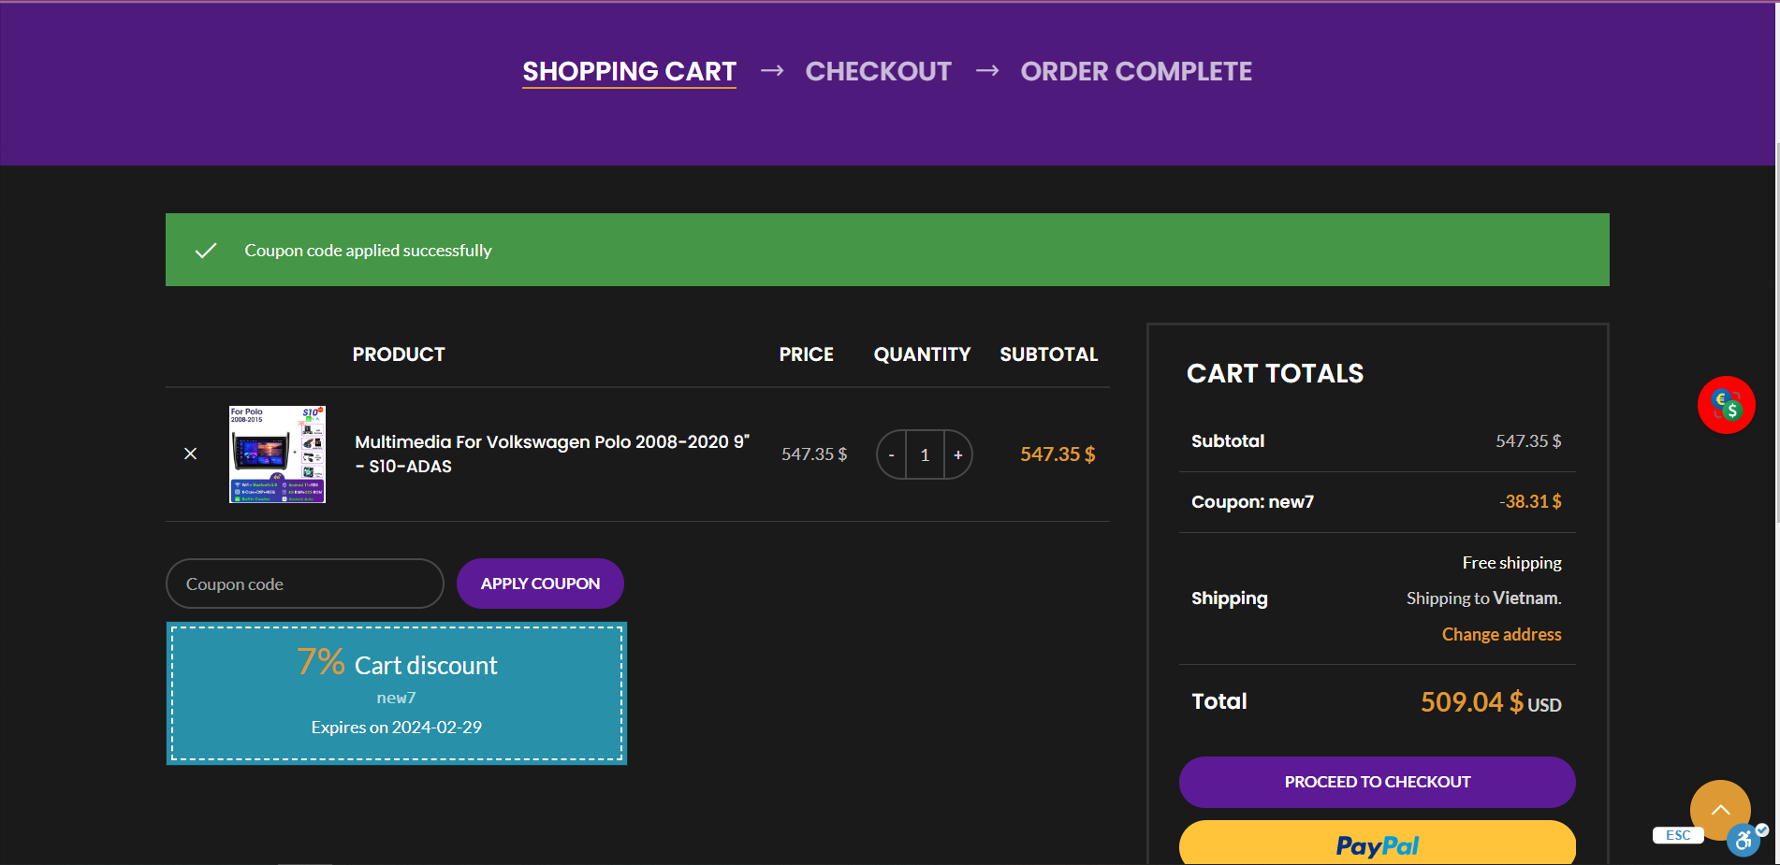
Task: Click the quantity field showing 1
Action: (x=925, y=454)
